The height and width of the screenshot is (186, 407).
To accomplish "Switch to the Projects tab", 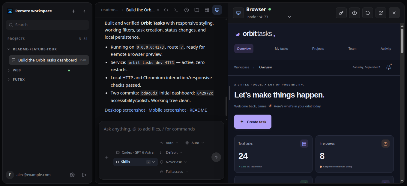I will pyautogui.click(x=318, y=49).
